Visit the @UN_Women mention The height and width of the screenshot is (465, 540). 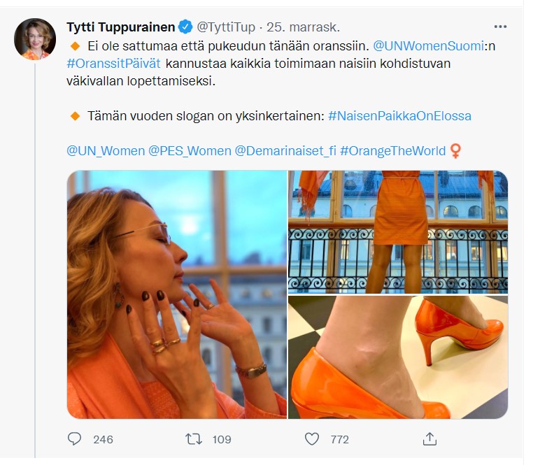pos(105,151)
